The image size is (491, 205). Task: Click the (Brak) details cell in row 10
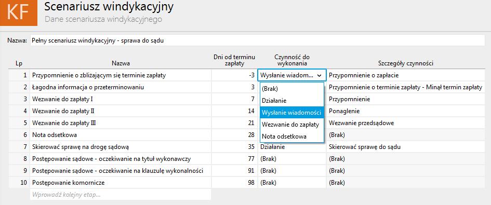[406, 183]
